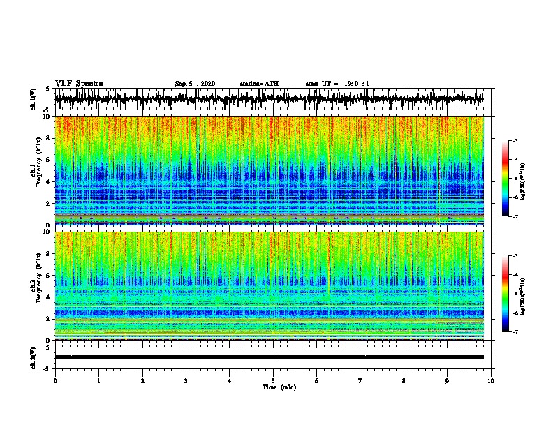Screen dimensions: 553x427
Task: Click the "VLF Spectra" plot title
Action: (x=79, y=83)
